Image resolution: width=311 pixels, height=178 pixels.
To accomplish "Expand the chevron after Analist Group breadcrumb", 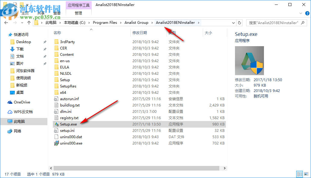I will [x=152, y=23].
